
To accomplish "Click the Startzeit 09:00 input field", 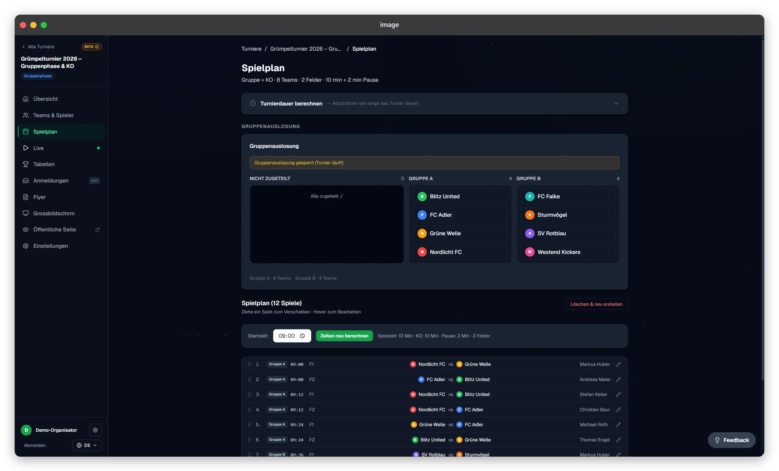I will [x=292, y=336].
